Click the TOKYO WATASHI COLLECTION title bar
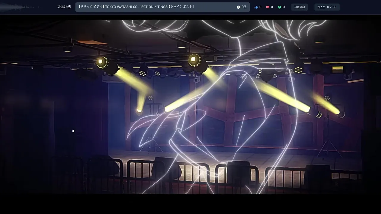The width and height of the screenshot is (381, 214). pyautogui.click(x=162, y=7)
